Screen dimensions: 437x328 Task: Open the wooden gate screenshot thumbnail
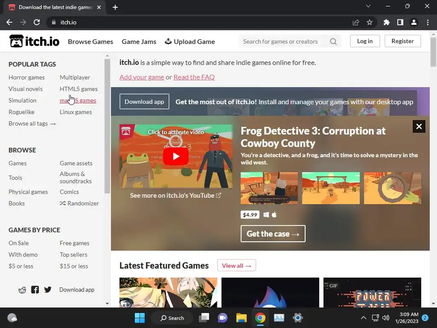click(331, 188)
